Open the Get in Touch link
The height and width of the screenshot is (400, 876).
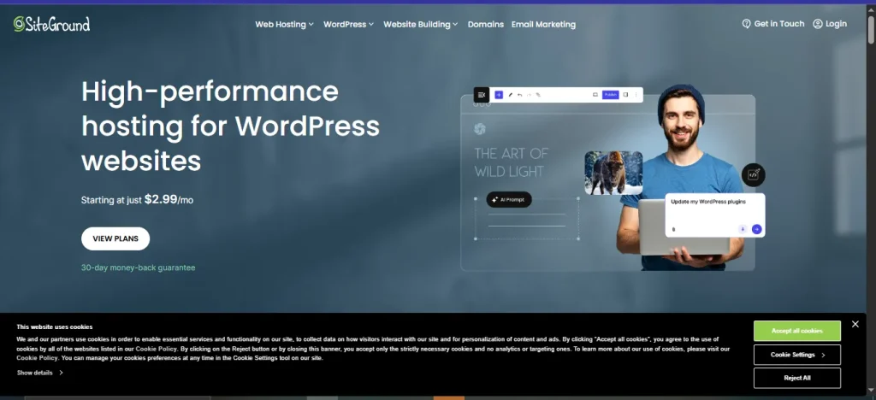773,24
